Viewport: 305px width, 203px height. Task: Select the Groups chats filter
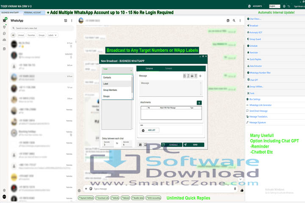pyautogui.click(x=42, y=36)
